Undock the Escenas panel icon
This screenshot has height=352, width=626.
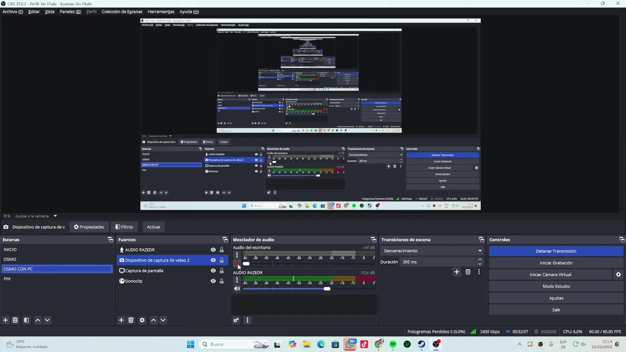click(111, 240)
